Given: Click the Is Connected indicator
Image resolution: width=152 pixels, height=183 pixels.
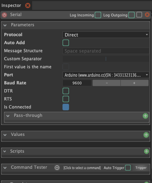Looking at the screenshot, I should pos(66,107).
